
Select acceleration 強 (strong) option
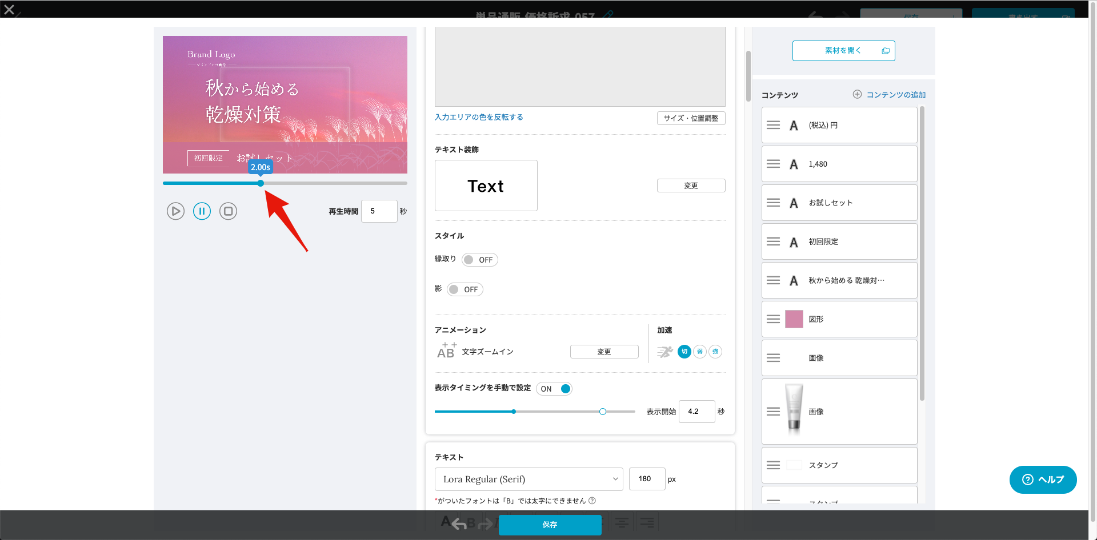point(715,352)
